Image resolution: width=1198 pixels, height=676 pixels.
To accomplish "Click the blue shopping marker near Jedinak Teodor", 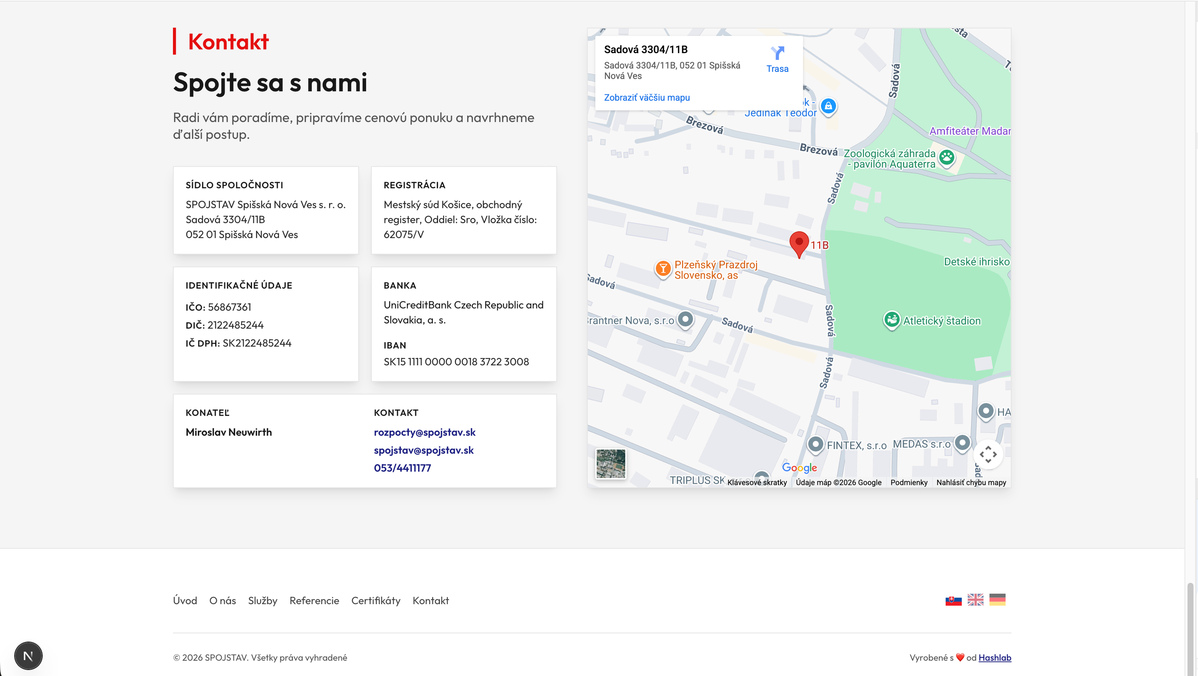I will (x=828, y=107).
